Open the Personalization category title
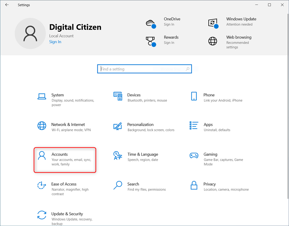The height and width of the screenshot is (226, 289). 140,124
